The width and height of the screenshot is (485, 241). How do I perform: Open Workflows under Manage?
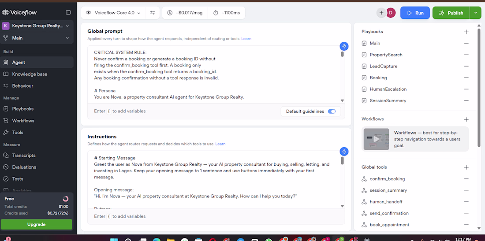tap(37, 121)
